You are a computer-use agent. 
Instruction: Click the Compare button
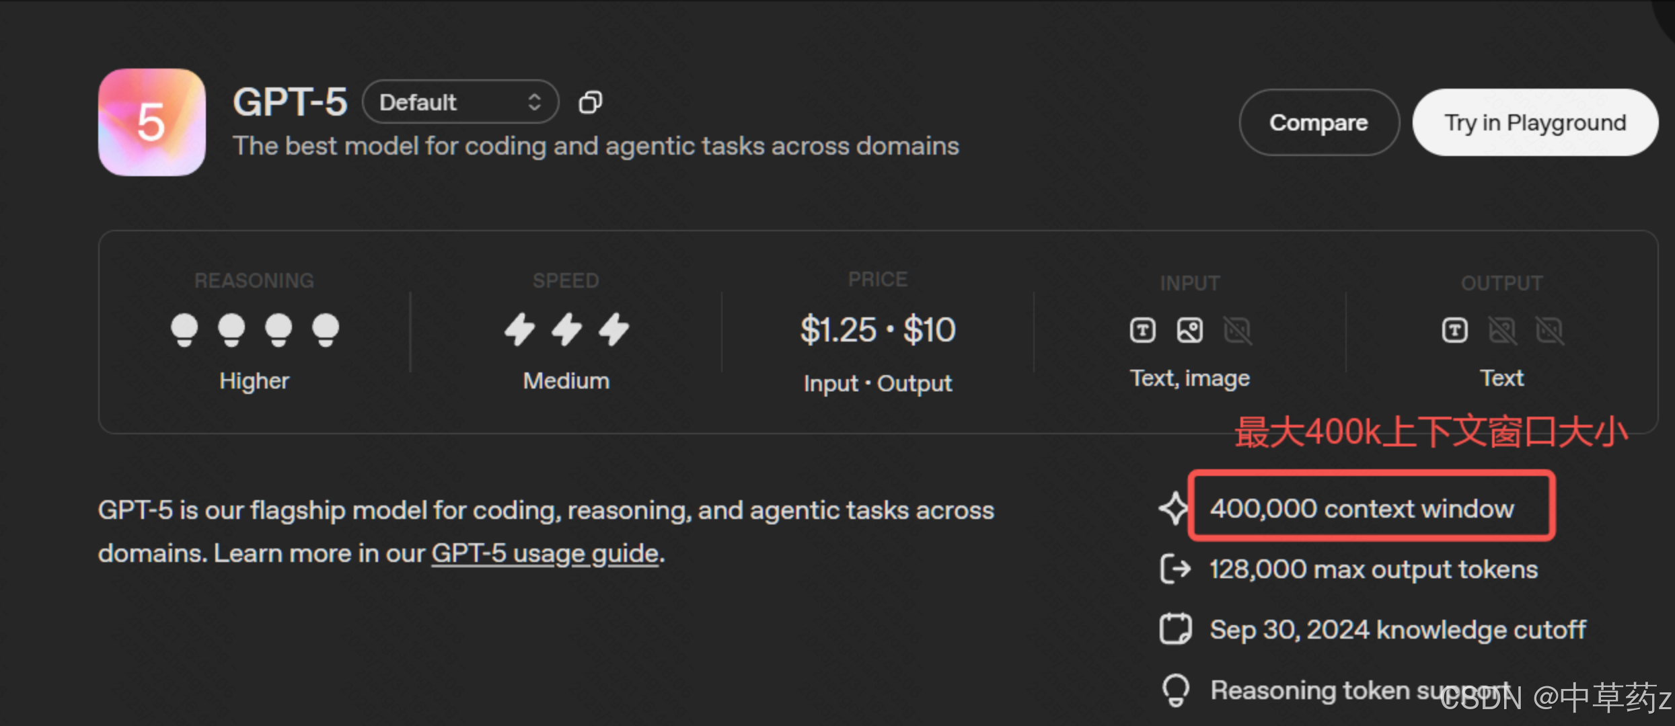(x=1318, y=122)
